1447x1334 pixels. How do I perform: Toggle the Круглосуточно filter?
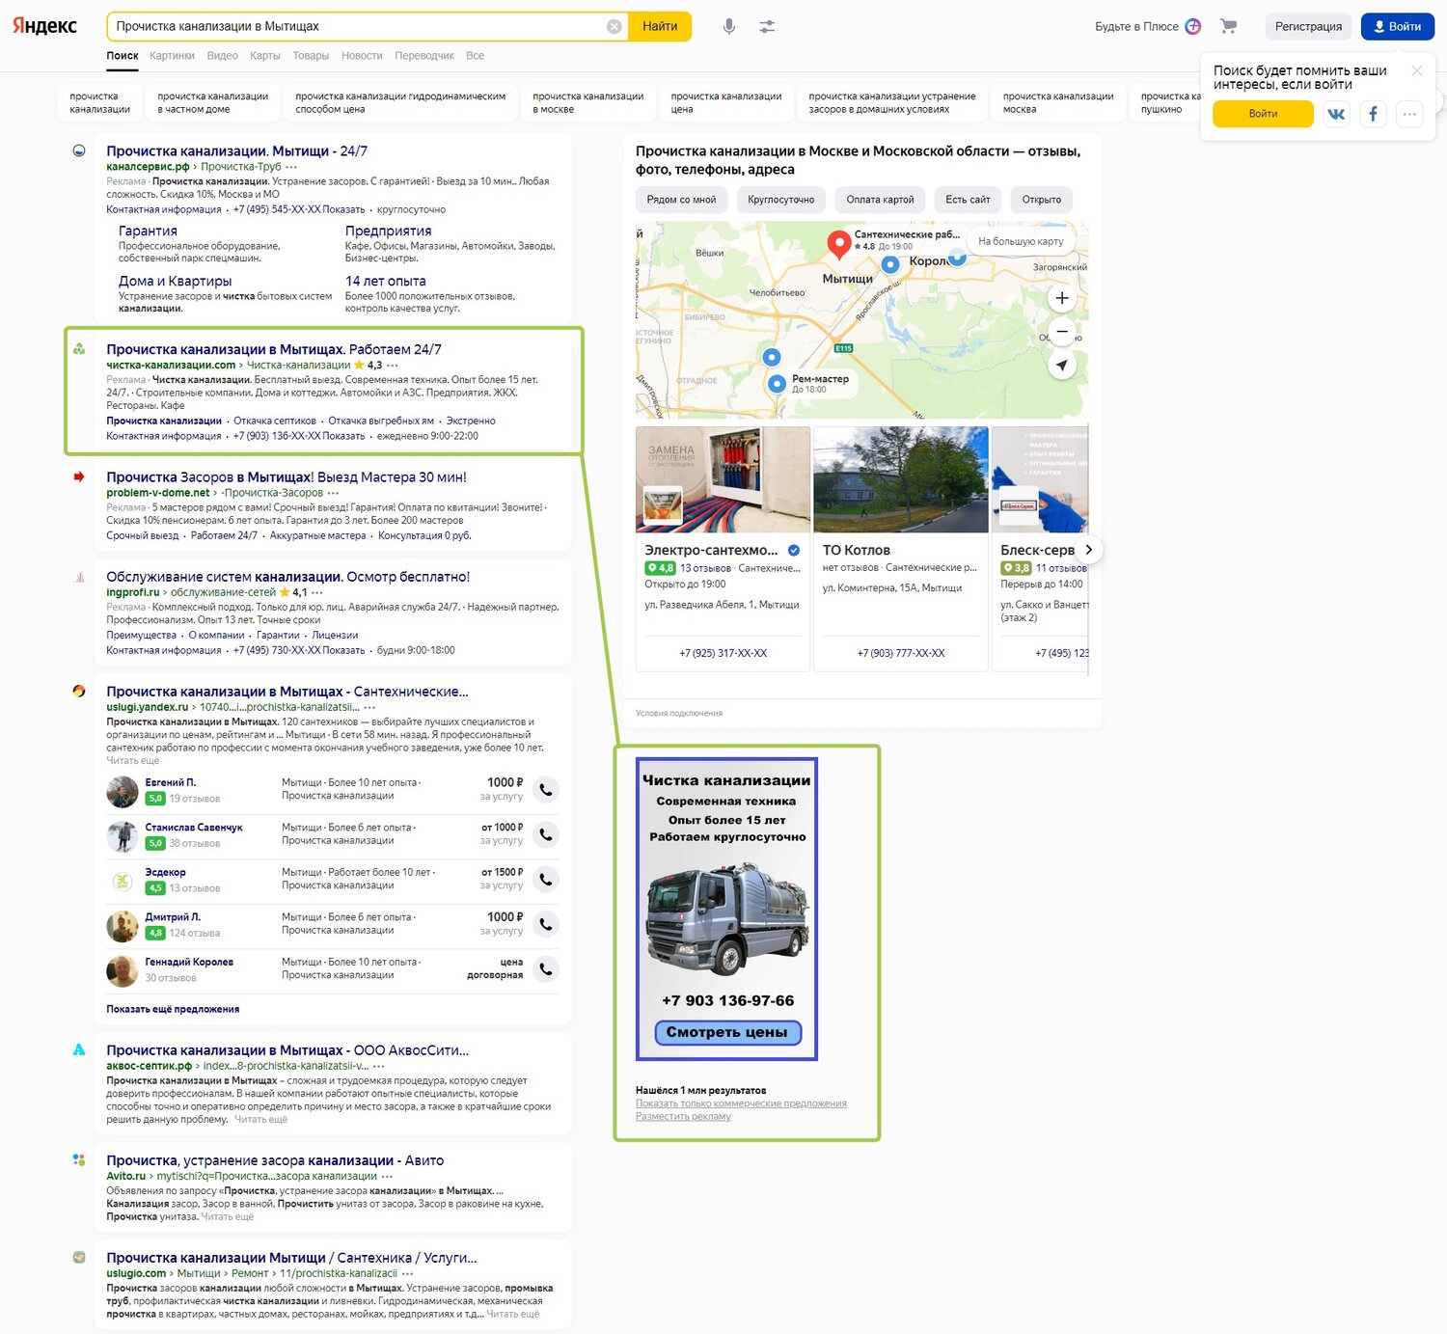[781, 200]
